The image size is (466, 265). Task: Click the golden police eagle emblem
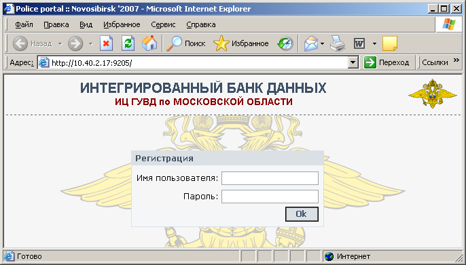433,94
